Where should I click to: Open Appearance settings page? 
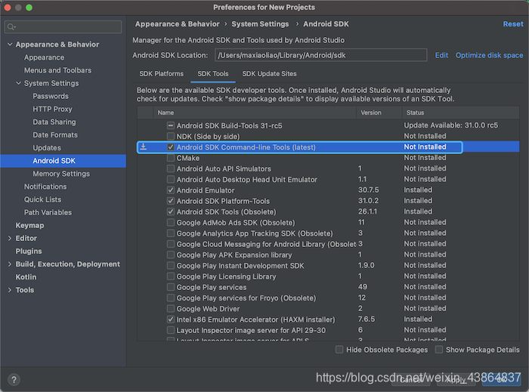(44, 57)
